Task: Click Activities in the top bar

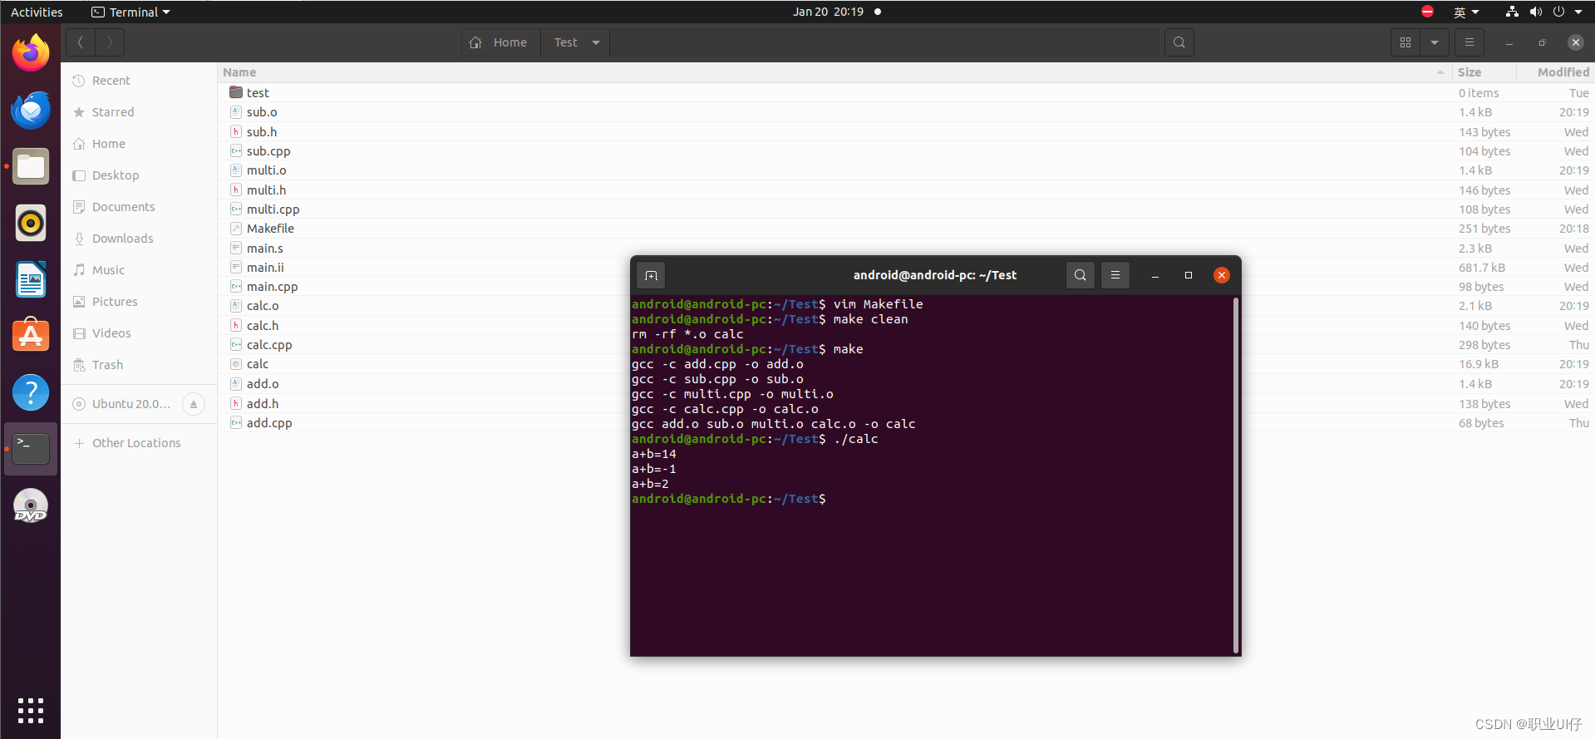Action: [37, 12]
